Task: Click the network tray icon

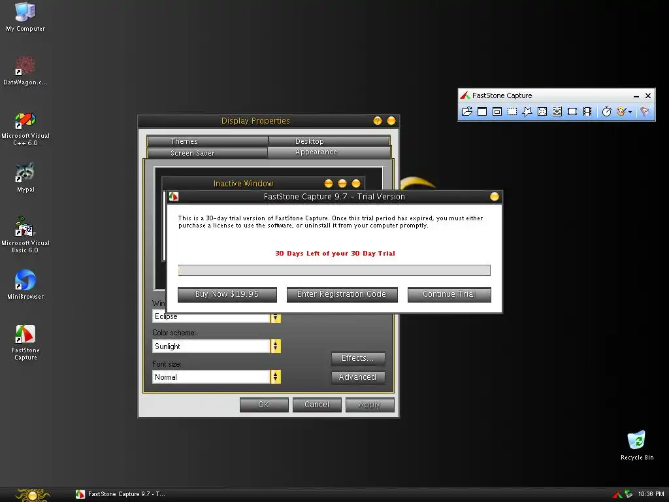Action: click(x=628, y=494)
